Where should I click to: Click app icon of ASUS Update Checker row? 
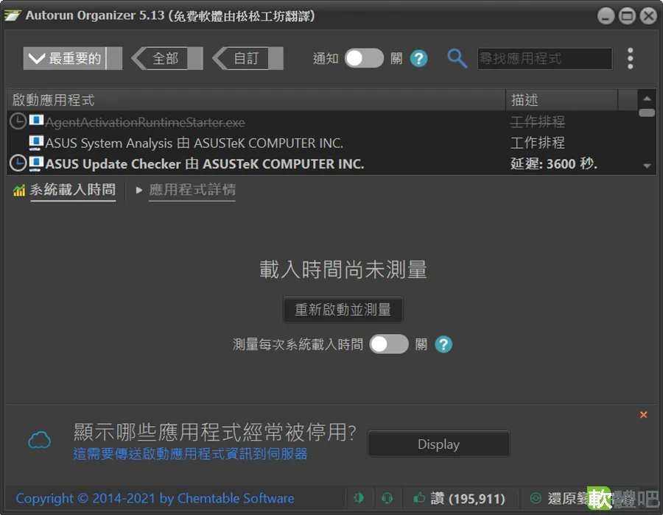[36, 163]
